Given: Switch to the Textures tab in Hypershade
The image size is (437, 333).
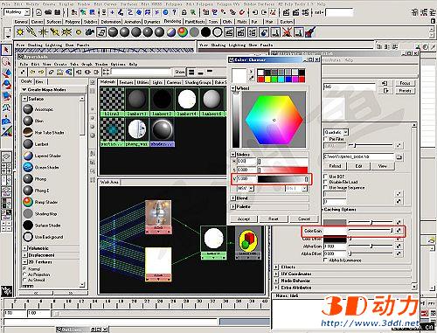Looking at the screenshot, I should coord(126,82).
